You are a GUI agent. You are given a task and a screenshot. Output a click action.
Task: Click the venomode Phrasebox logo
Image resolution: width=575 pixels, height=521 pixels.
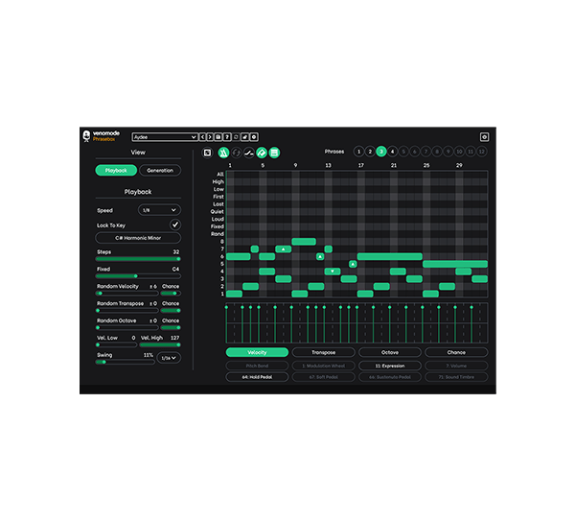(101, 136)
